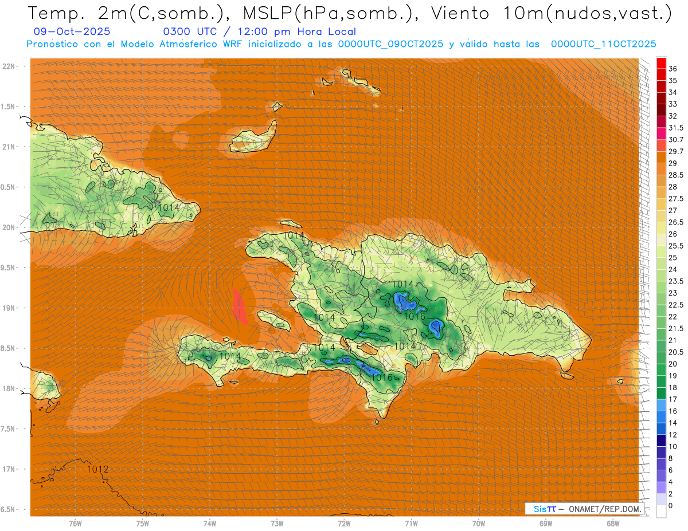Click the "SisTT - ONAMET/REP.DOM." credit box
The width and height of the screenshot is (688, 531).
click(584, 509)
